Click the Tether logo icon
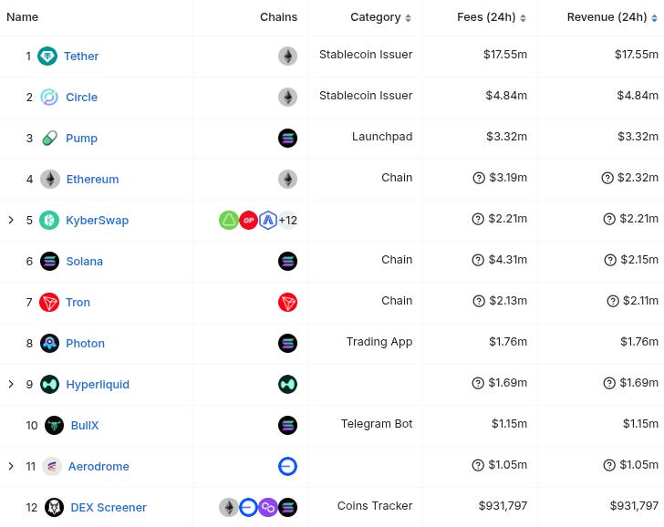Screen dimensions: 664x527 [x=47, y=56]
